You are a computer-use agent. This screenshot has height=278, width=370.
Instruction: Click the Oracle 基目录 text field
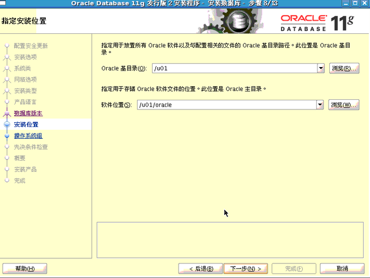235,68
